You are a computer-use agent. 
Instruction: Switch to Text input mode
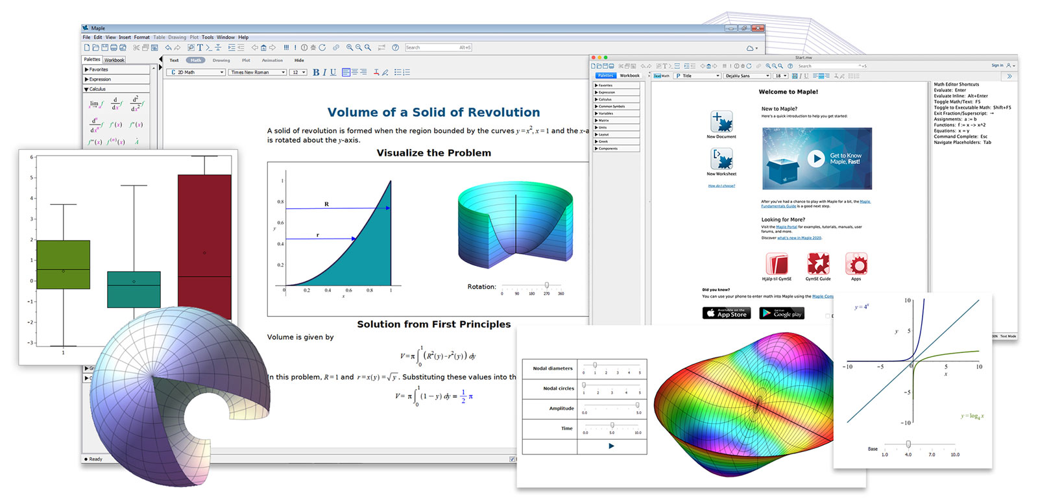[x=174, y=60]
